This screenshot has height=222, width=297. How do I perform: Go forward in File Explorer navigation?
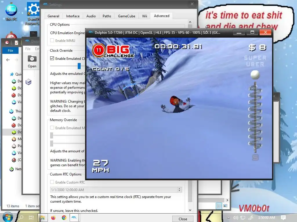click(x=17, y=60)
